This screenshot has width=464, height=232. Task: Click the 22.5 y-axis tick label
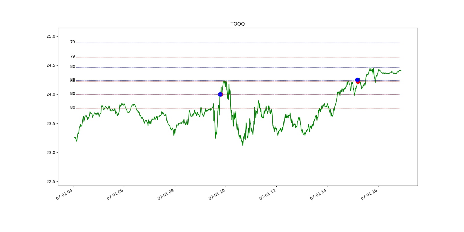click(x=50, y=182)
